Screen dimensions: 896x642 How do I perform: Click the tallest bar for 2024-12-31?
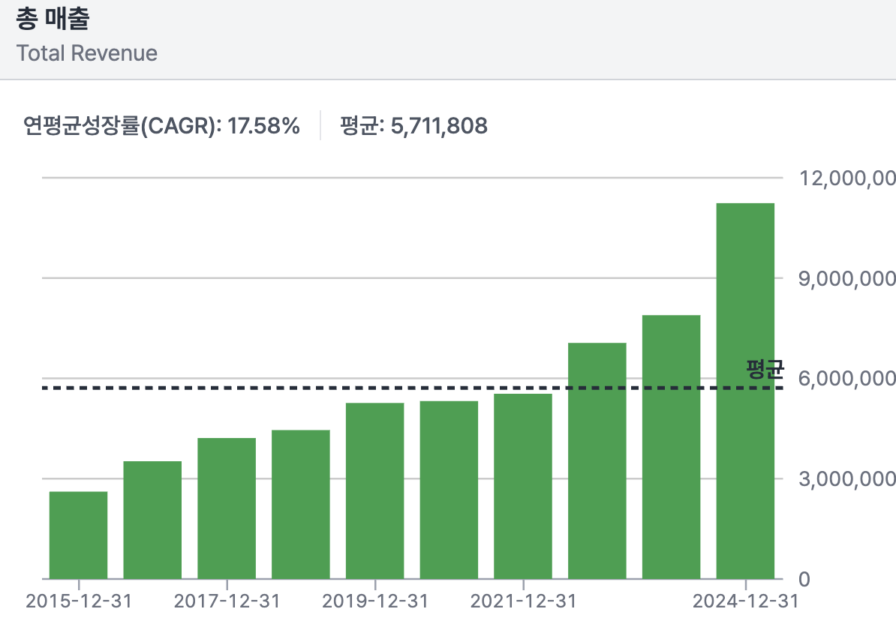click(745, 391)
